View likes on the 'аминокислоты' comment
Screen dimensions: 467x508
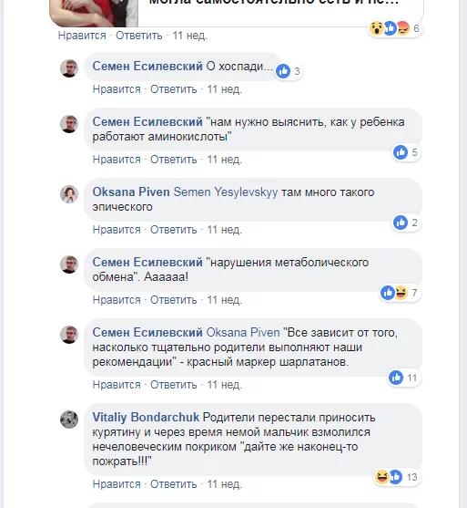[406, 152]
